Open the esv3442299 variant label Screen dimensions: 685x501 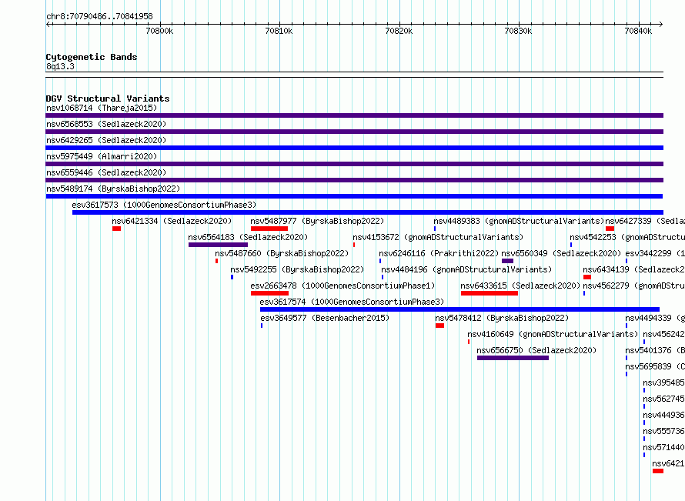(655, 253)
